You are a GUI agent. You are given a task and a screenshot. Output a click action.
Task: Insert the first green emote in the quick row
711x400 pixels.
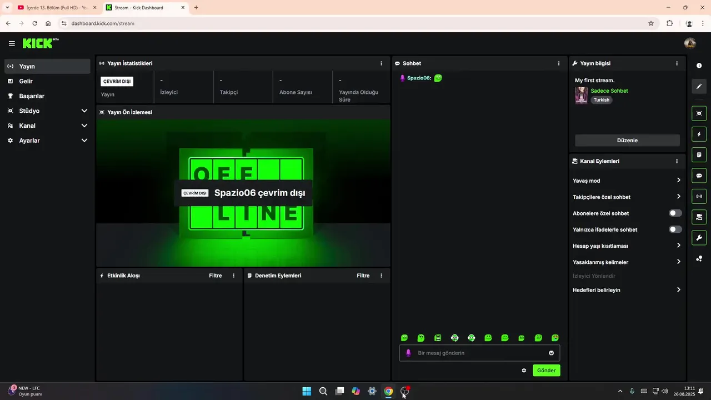[x=404, y=338]
